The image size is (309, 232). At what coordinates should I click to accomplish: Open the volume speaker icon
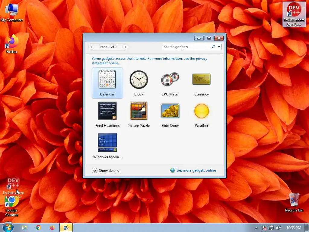278,228
